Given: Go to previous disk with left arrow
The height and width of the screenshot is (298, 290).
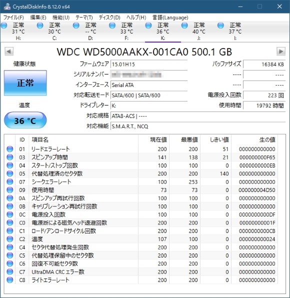Looking at the screenshot, I should click(x=9, y=51).
